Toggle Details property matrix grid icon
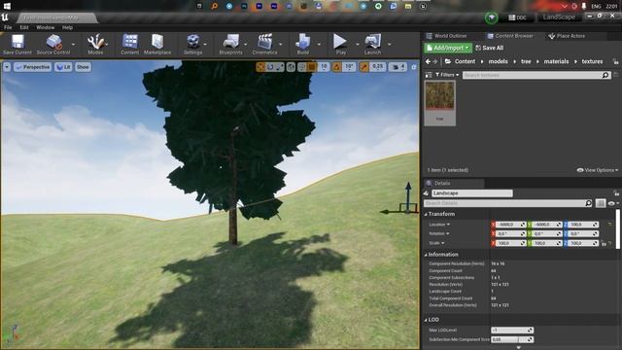The image size is (622, 350). point(601,203)
